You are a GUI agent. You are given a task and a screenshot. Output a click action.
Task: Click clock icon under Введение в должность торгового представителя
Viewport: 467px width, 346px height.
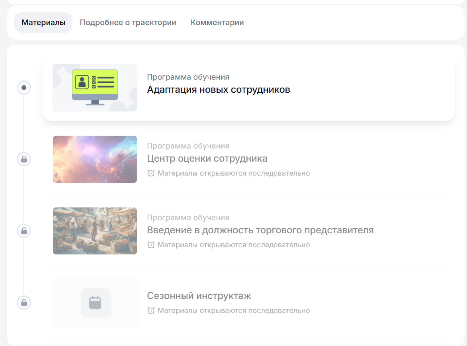[151, 245]
